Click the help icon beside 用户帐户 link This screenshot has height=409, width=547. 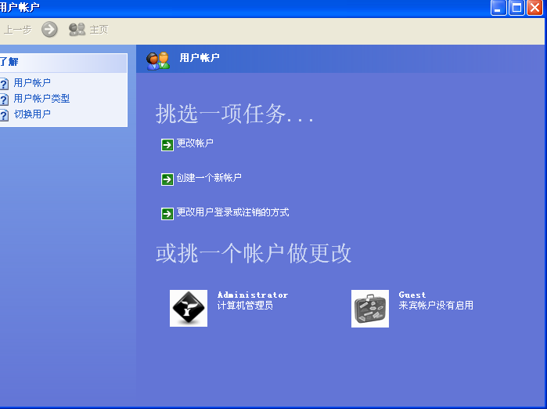(x=4, y=84)
